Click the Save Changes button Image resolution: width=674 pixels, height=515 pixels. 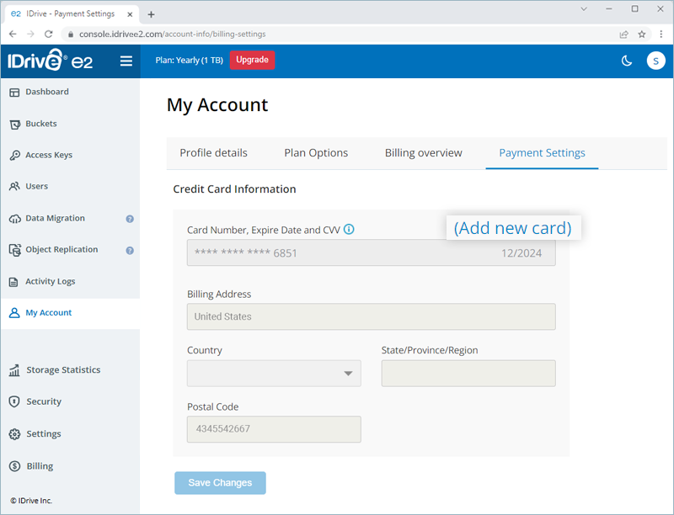220,483
